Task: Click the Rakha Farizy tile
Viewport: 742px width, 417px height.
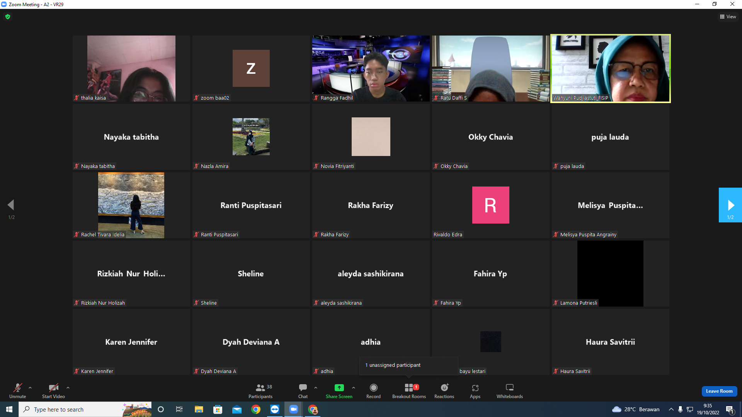Action: coord(371,205)
